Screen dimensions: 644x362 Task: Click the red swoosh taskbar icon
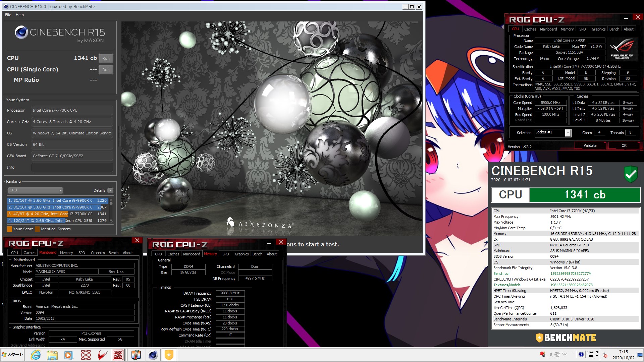(x=102, y=355)
